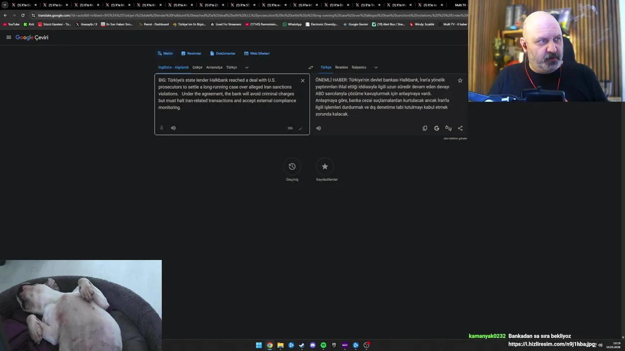625x351 pixels.
Task: Click Geri bildirim gönder link
Action: click(455, 138)
